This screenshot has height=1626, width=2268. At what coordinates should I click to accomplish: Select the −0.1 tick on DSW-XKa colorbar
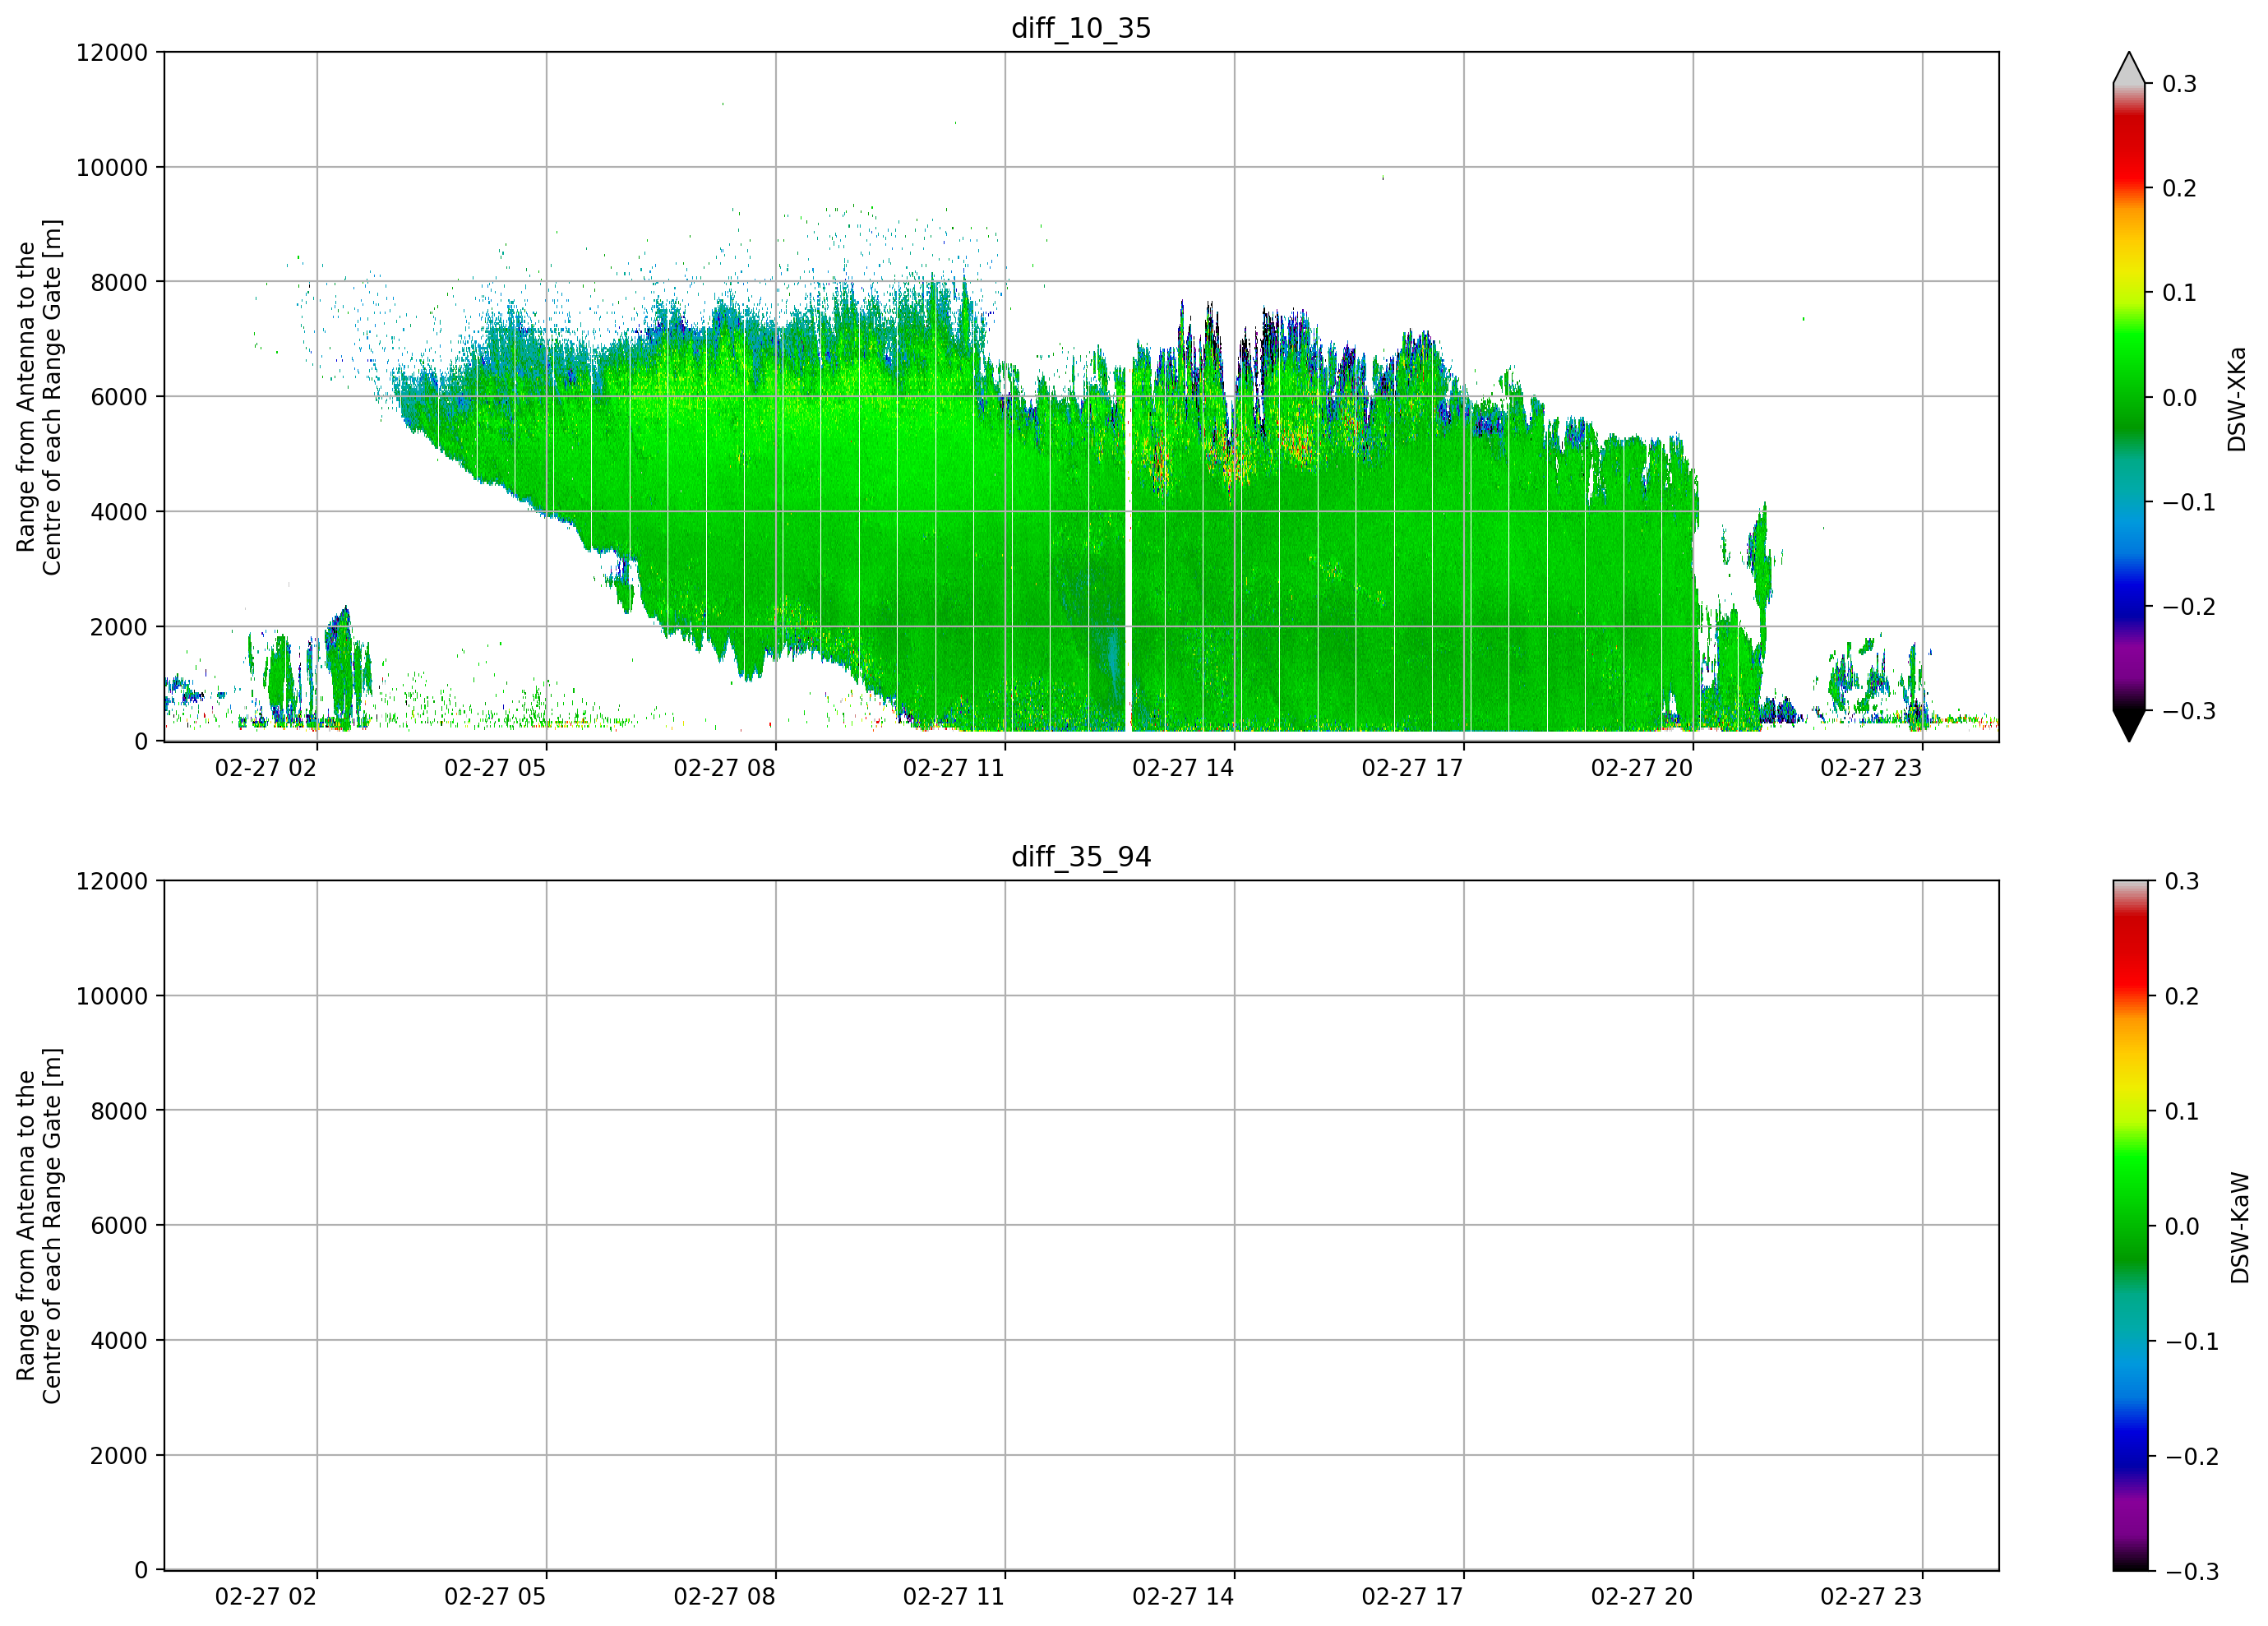pos(2189,502)
